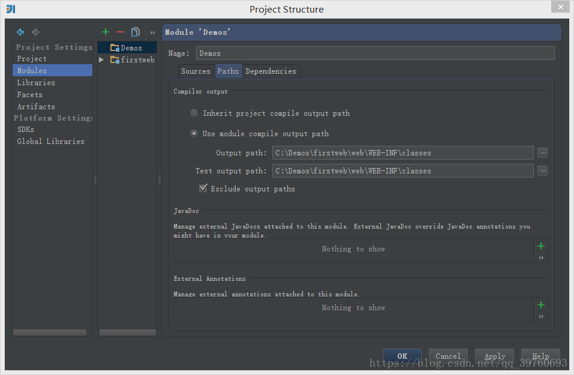This screenshot has width=574, height=375.
Task: Select Inherit project compile output path
Action: (x=194, y=113)
